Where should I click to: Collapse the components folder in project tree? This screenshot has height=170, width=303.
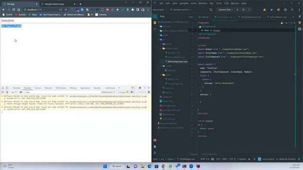[161, 48]
